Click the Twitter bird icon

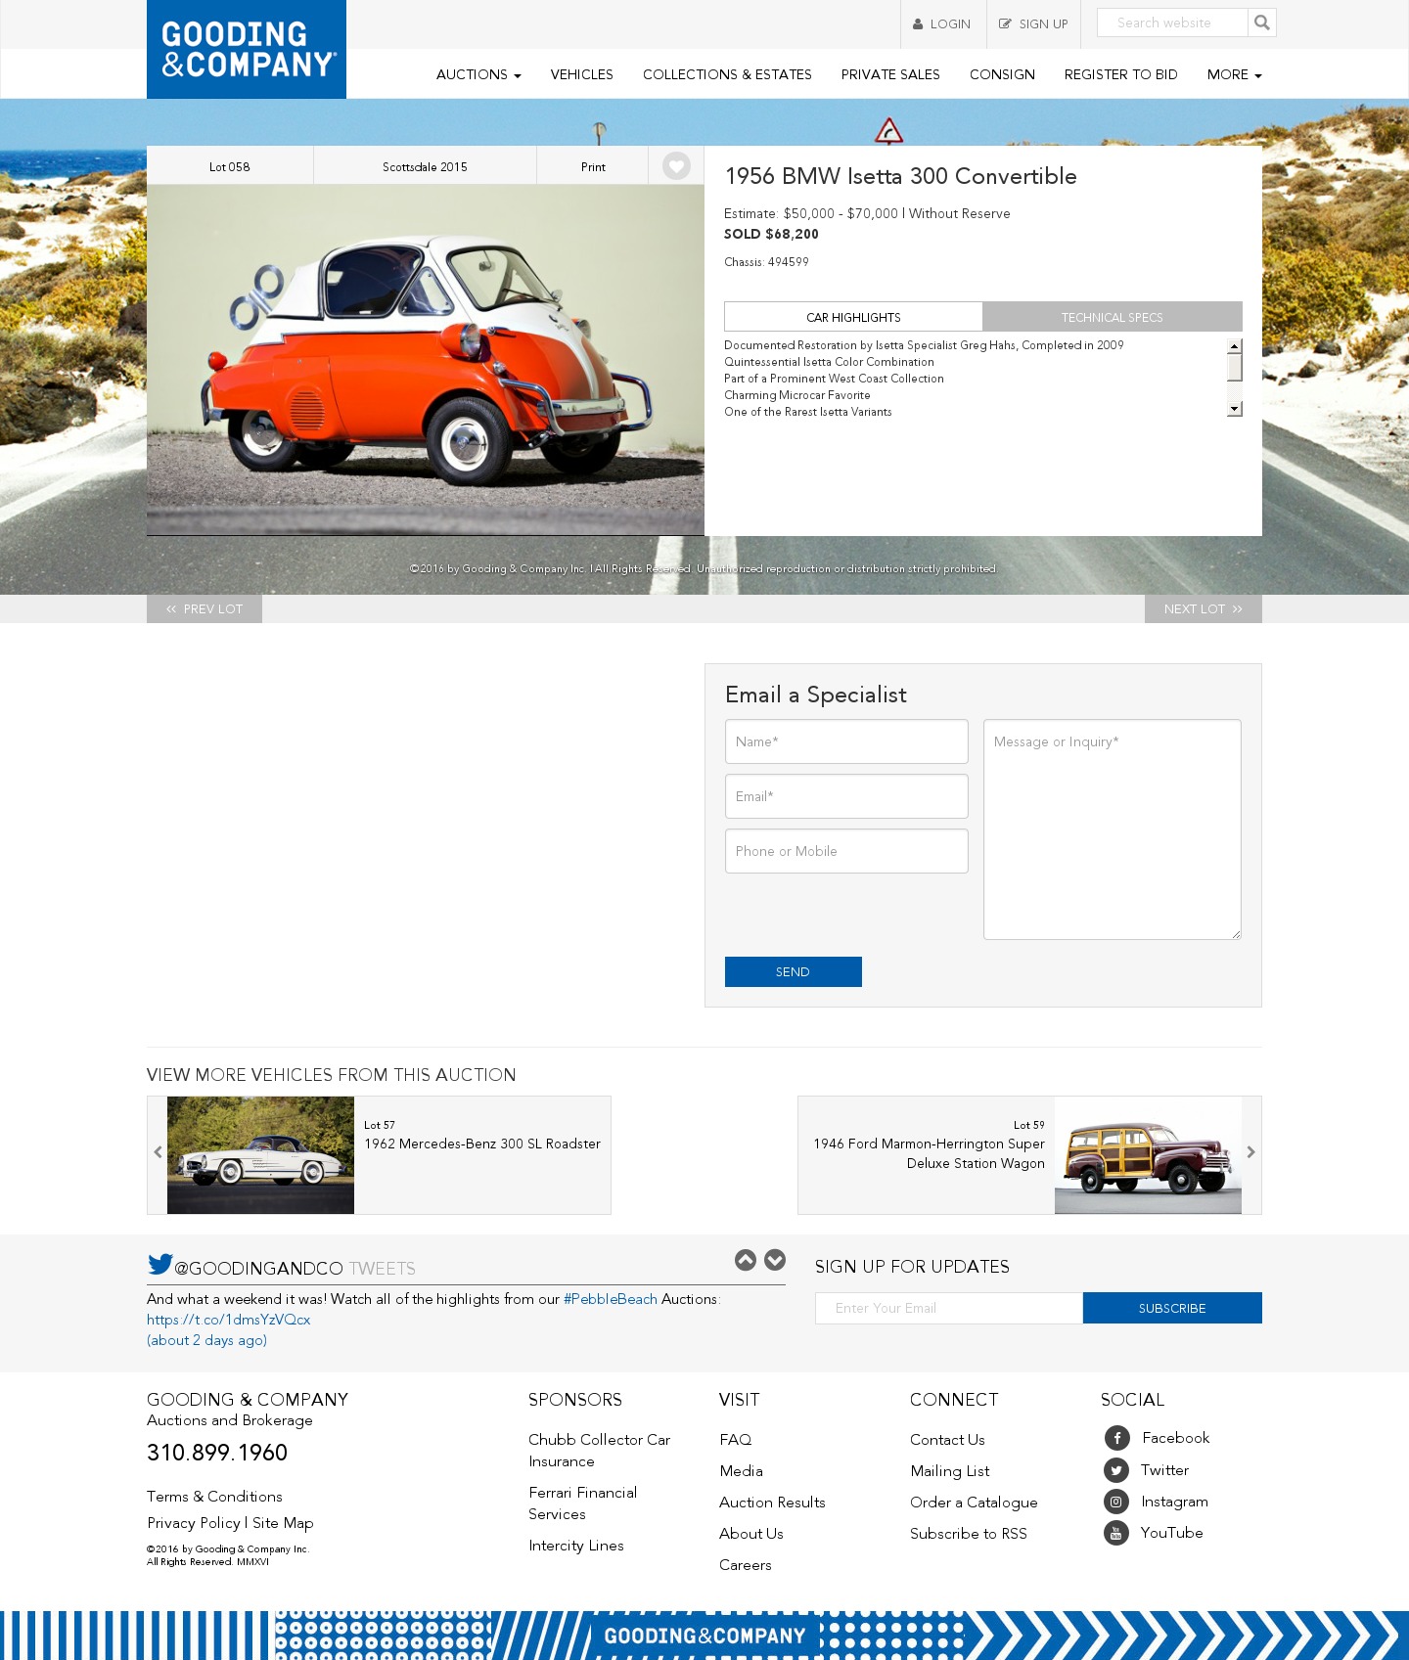coord(159,1264)
